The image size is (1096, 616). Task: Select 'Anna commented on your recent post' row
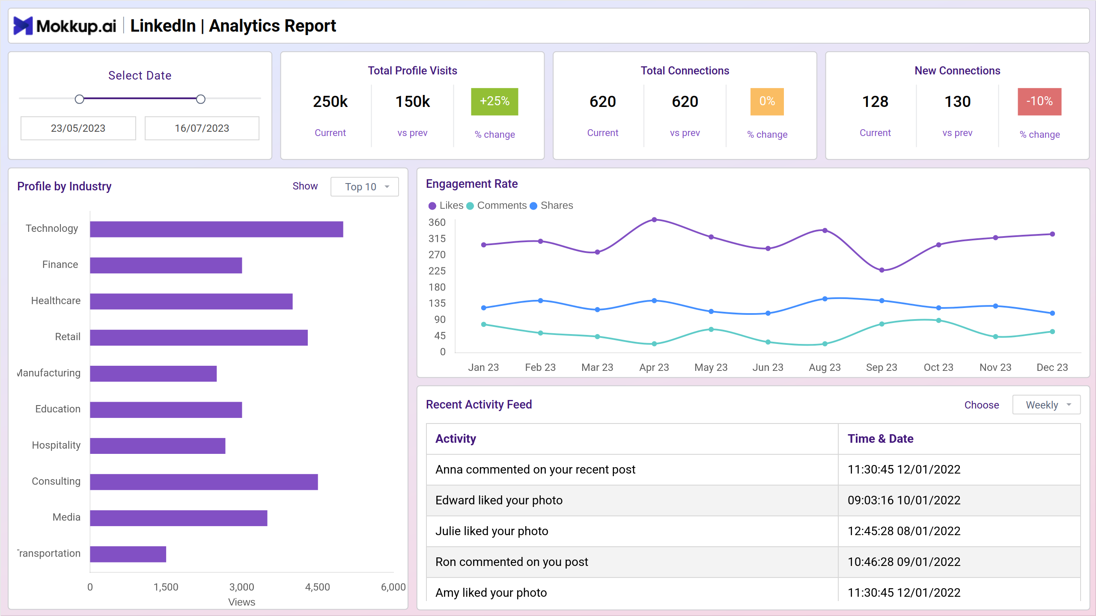(753, 470)
